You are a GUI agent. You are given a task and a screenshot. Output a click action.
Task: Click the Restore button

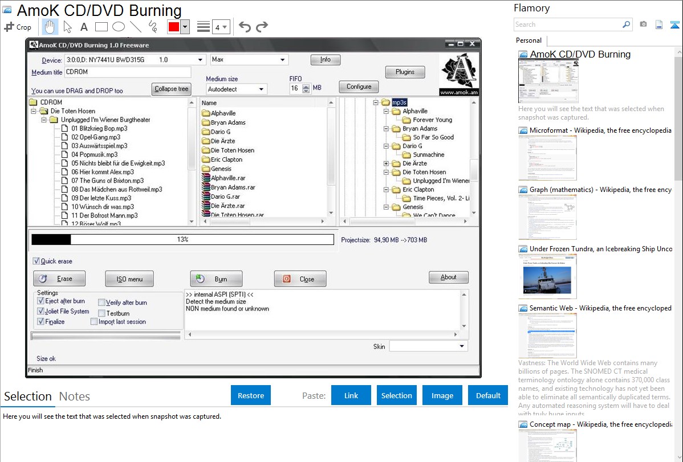pos(251,395)
